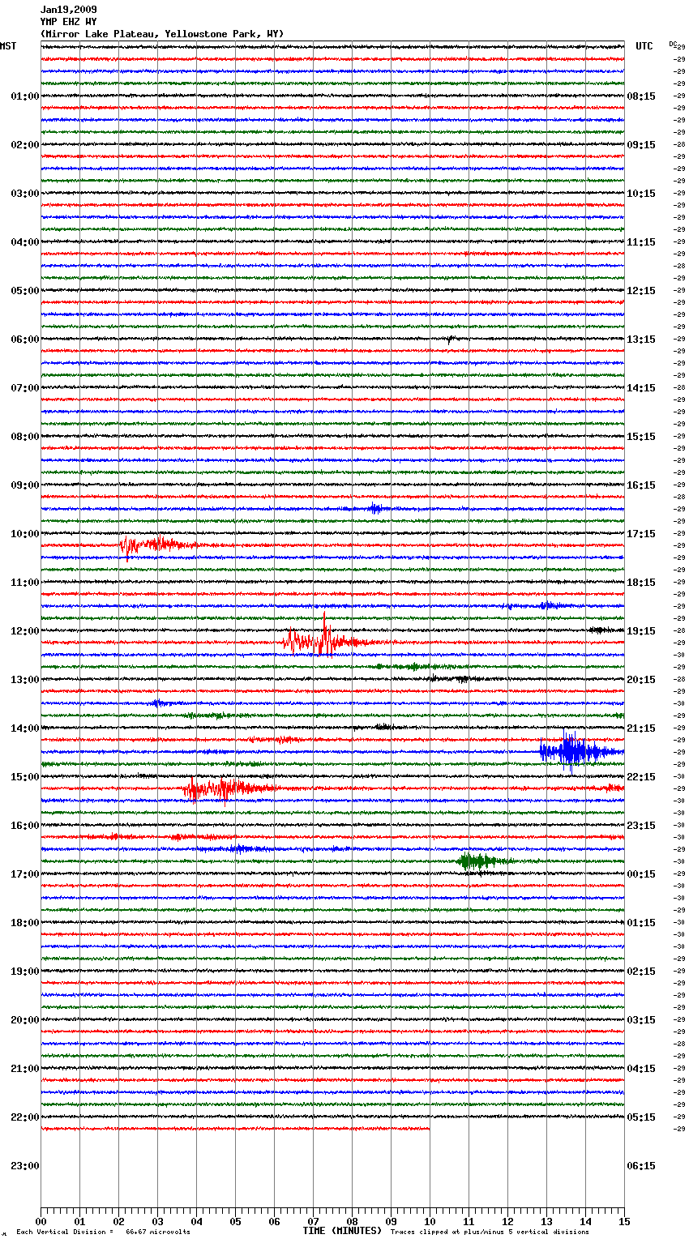The width and height of the screenshot is (689, 1243).
Task: Click minute tick "13" on bottom axis
Action: [546, 1221]
